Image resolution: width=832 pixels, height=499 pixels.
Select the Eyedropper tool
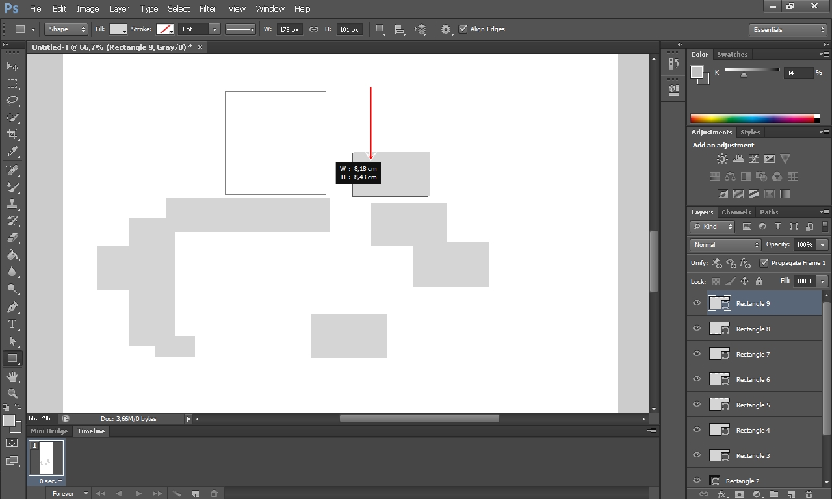pyautogui.click(x=12, y=152)
